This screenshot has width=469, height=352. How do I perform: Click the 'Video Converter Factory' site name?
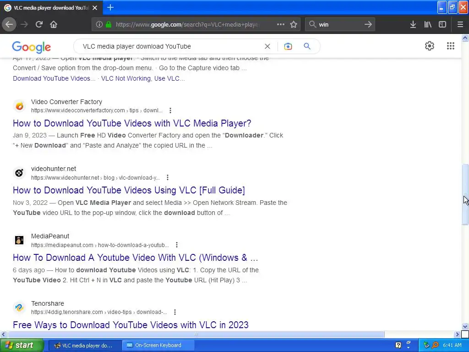click(67, 102)
